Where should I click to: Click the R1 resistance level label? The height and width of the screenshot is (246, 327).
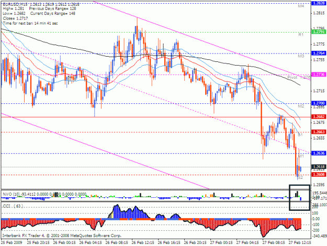[x=301, y=35]
